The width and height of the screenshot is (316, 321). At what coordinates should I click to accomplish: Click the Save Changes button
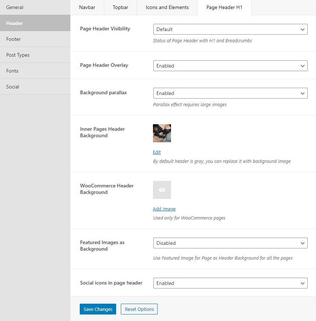point(98,309)
